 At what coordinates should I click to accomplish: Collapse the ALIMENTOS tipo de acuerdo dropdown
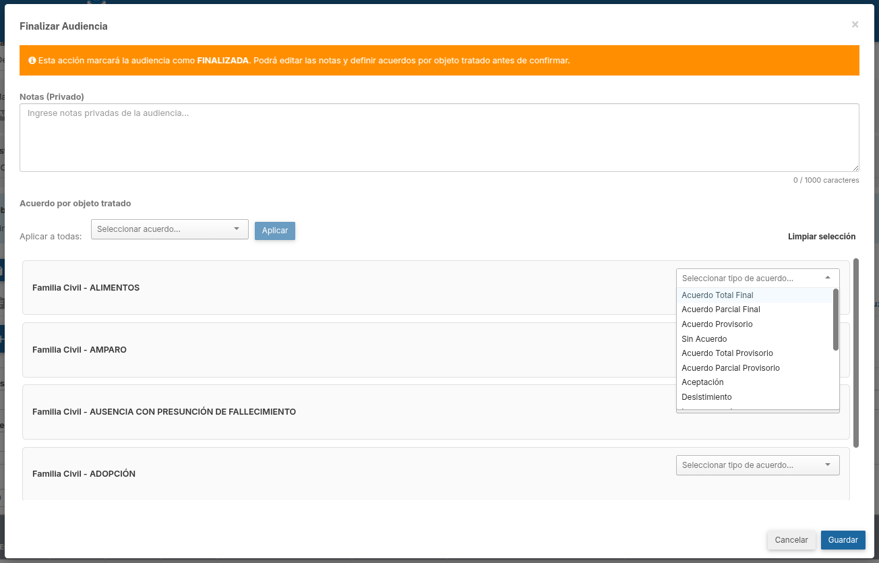pyautogui.click(x=758, y=278)
